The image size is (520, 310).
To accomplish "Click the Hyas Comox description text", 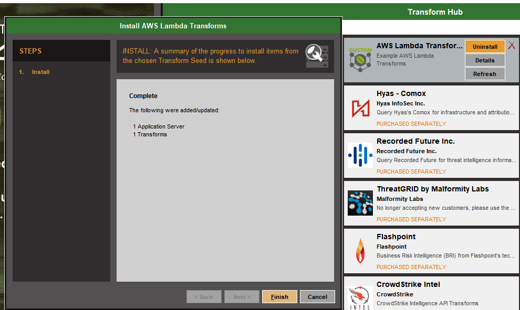I will point(445,112).
